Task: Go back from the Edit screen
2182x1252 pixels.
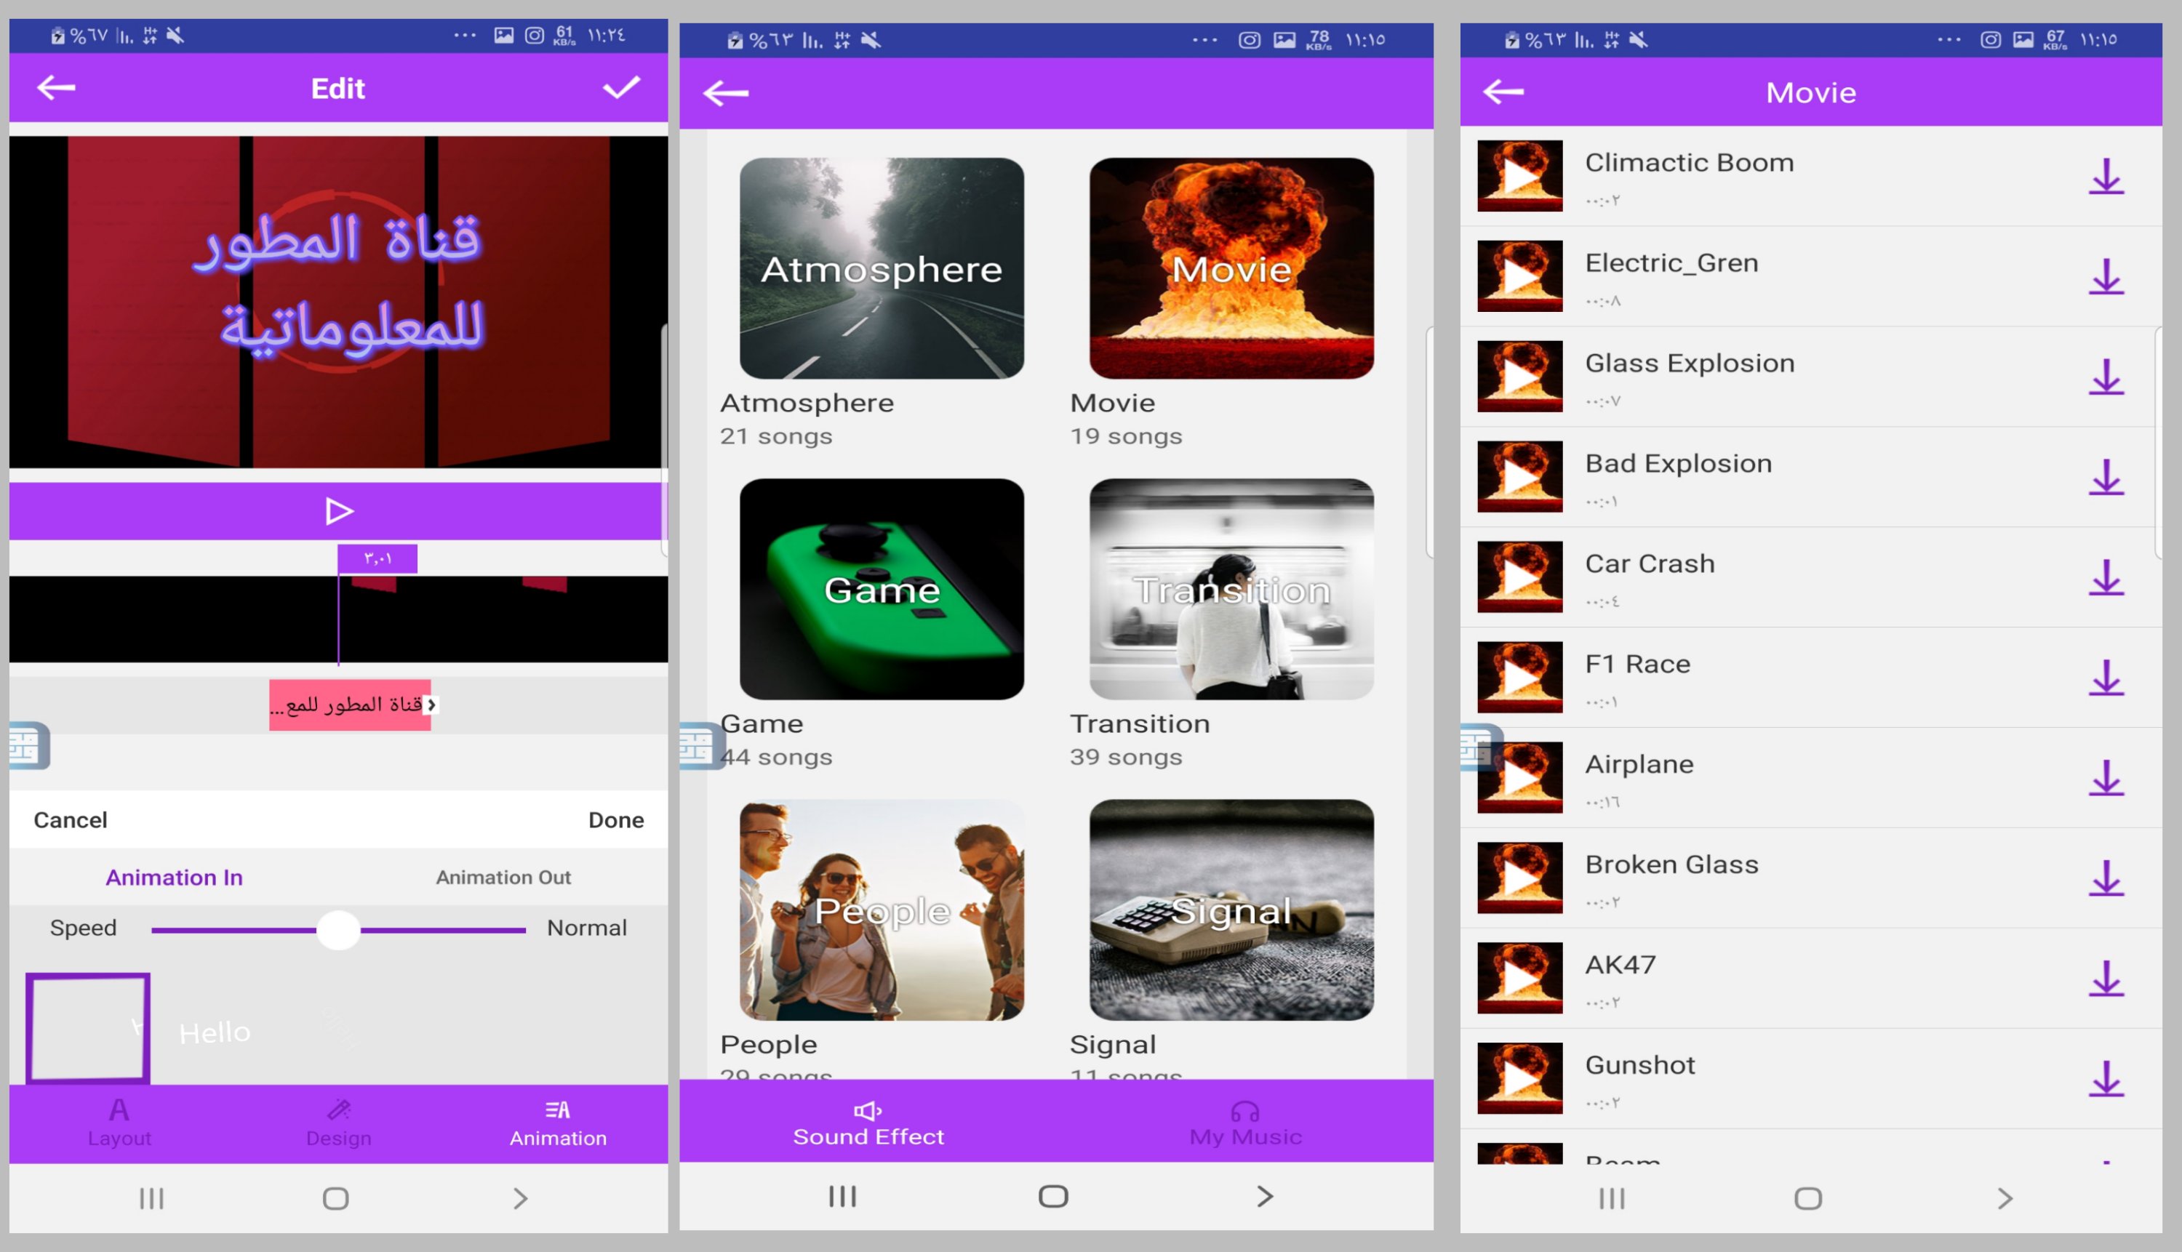Action: pos(57,88)
